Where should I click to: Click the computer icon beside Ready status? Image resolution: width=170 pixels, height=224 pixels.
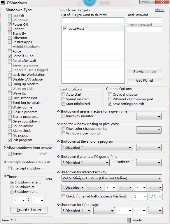click(x=129, y=220)
